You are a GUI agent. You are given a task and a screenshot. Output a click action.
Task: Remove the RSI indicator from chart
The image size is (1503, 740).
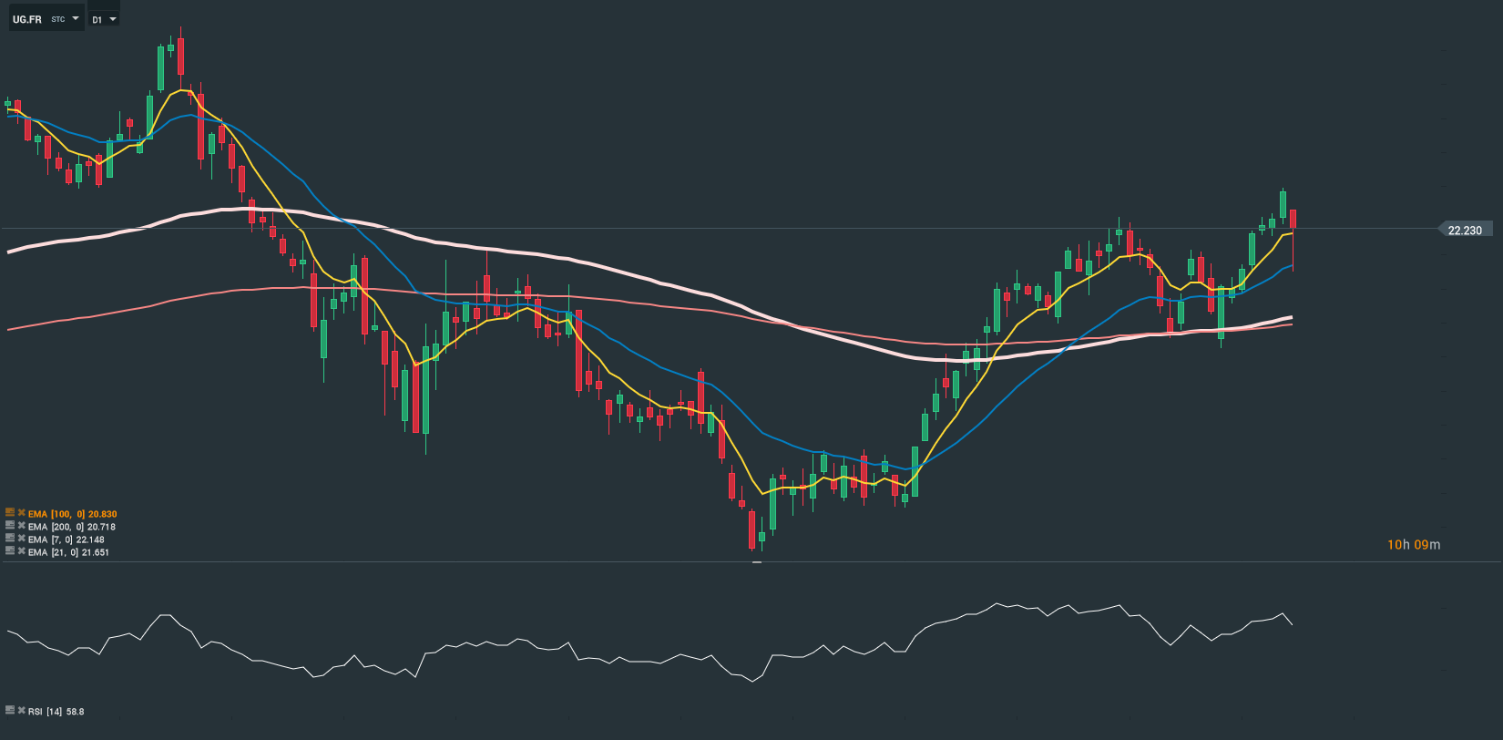coord(21,710)
